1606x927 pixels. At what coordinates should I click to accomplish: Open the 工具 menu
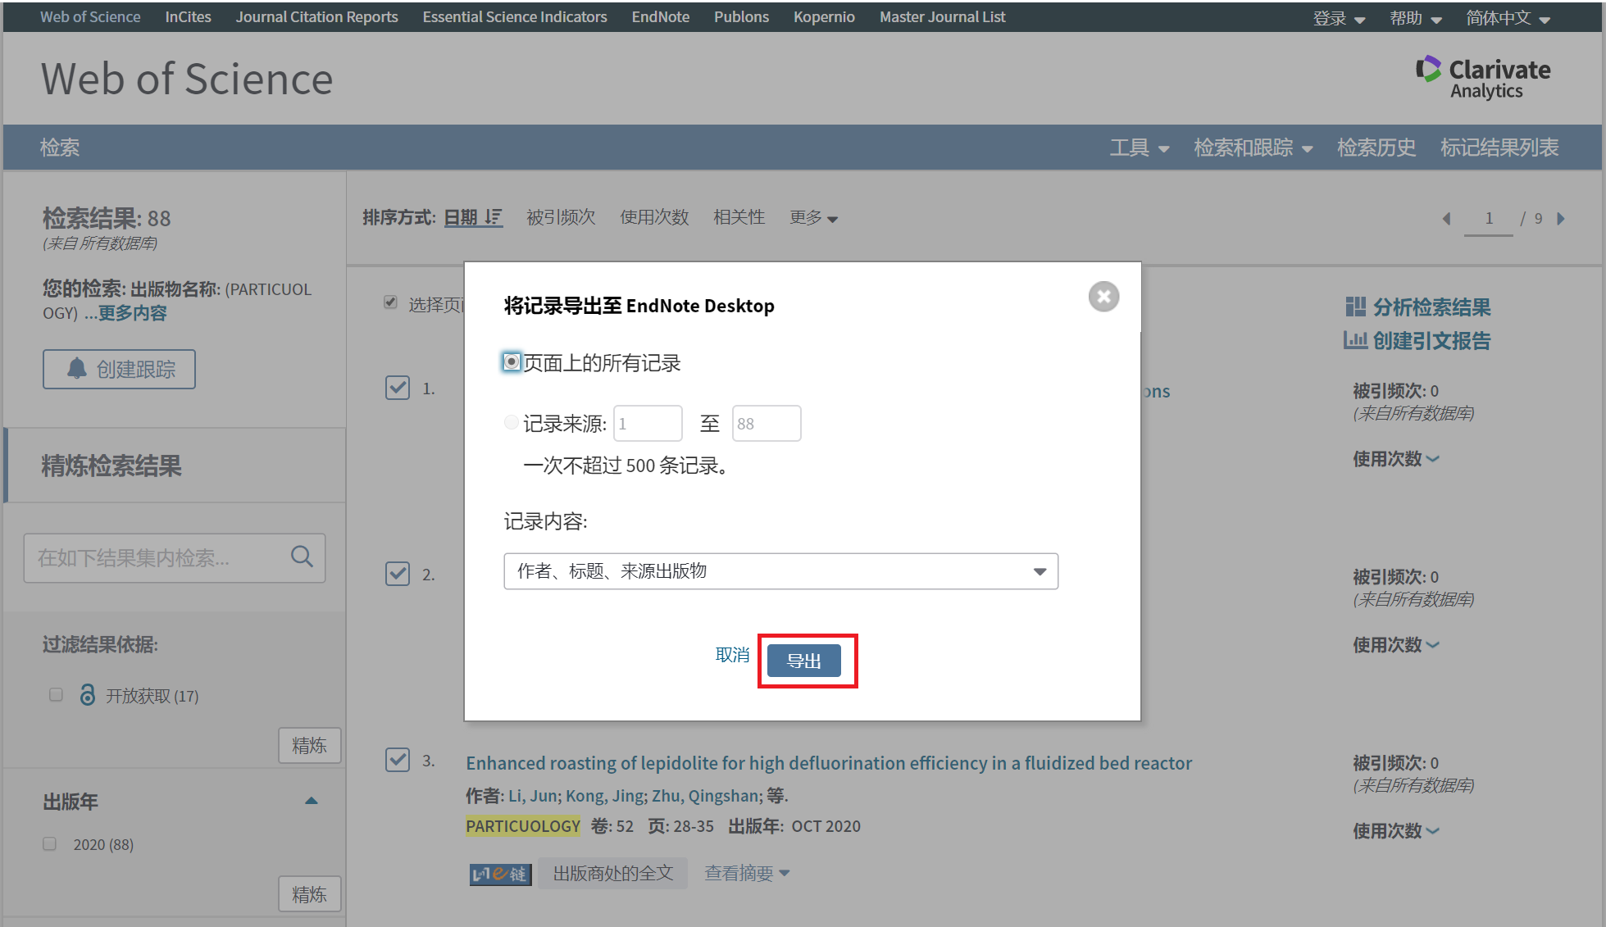tap(1139, 148)
